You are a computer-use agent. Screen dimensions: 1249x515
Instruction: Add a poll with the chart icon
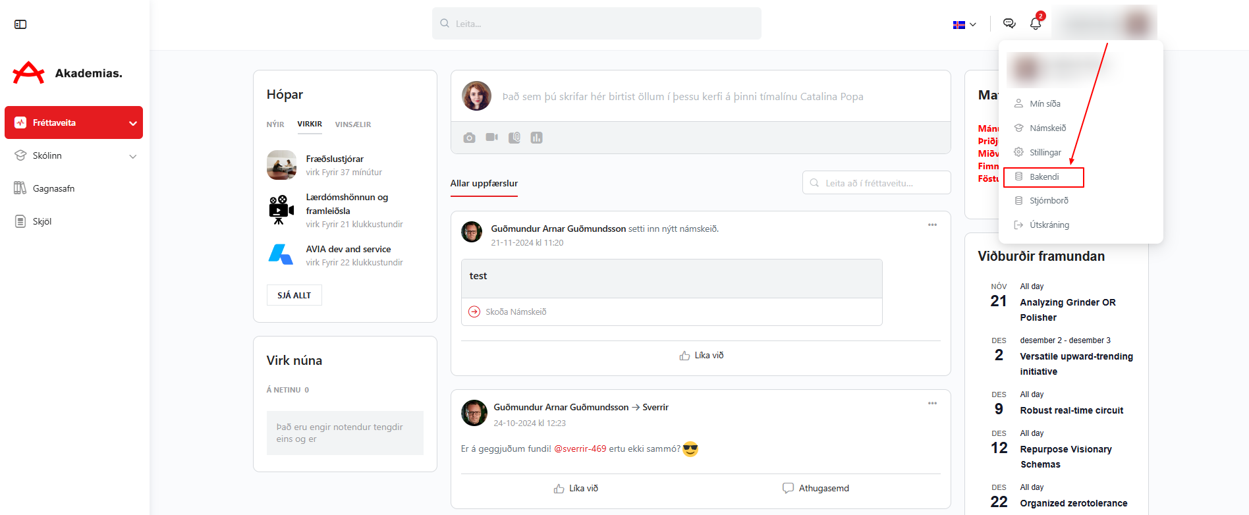tap(537, 138)
